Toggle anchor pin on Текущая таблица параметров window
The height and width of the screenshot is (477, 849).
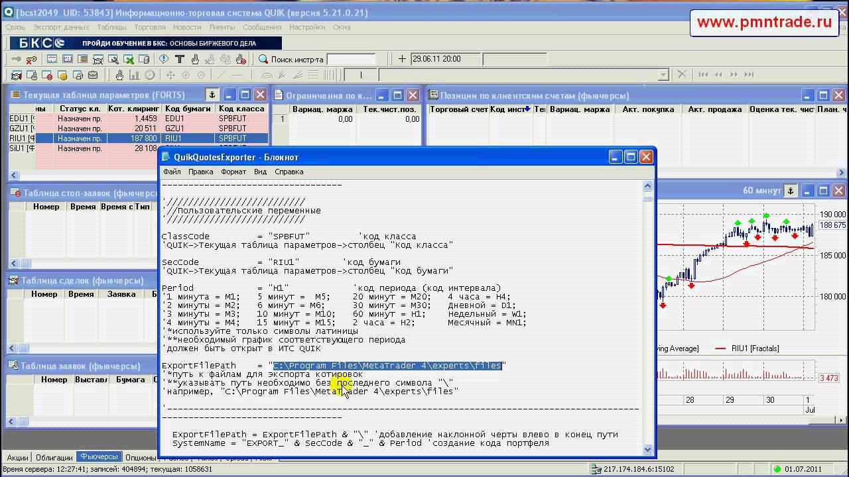tap(212, 95)
